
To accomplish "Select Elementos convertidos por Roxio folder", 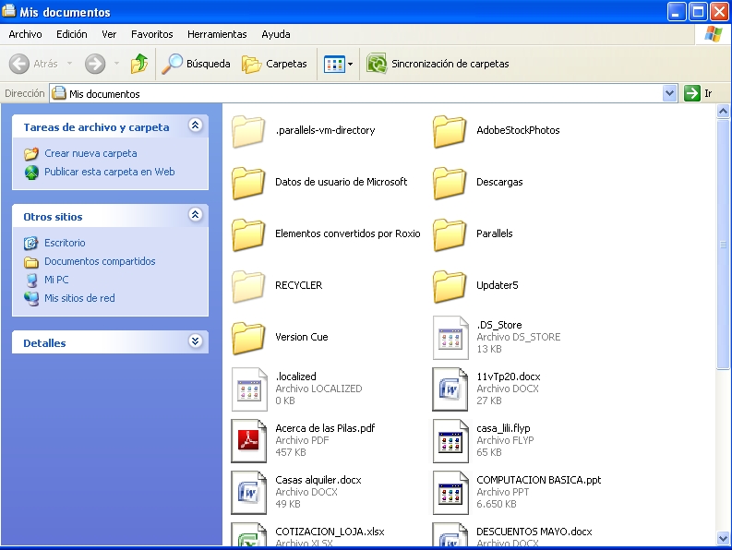I will (x=327, y=234).
